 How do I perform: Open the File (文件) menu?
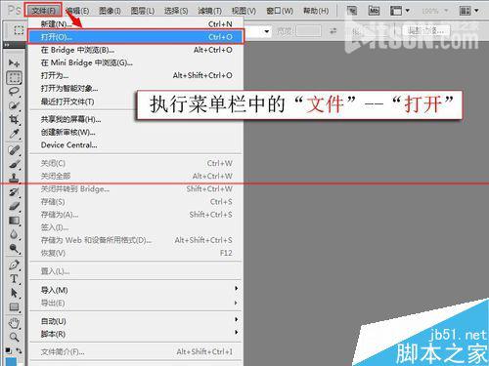(43, 11)
